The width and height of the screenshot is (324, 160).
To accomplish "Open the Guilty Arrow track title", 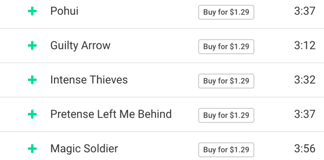I will (x=80, y=45).
